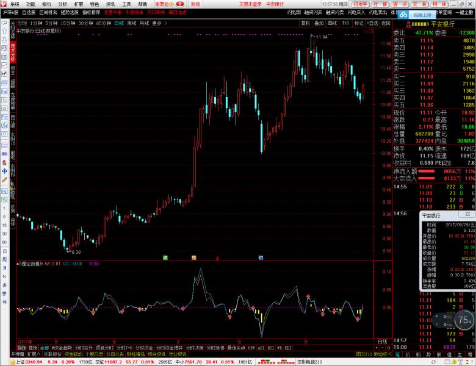Open the 工具 menu
The image size is (476, 366).
coord(126,4)
